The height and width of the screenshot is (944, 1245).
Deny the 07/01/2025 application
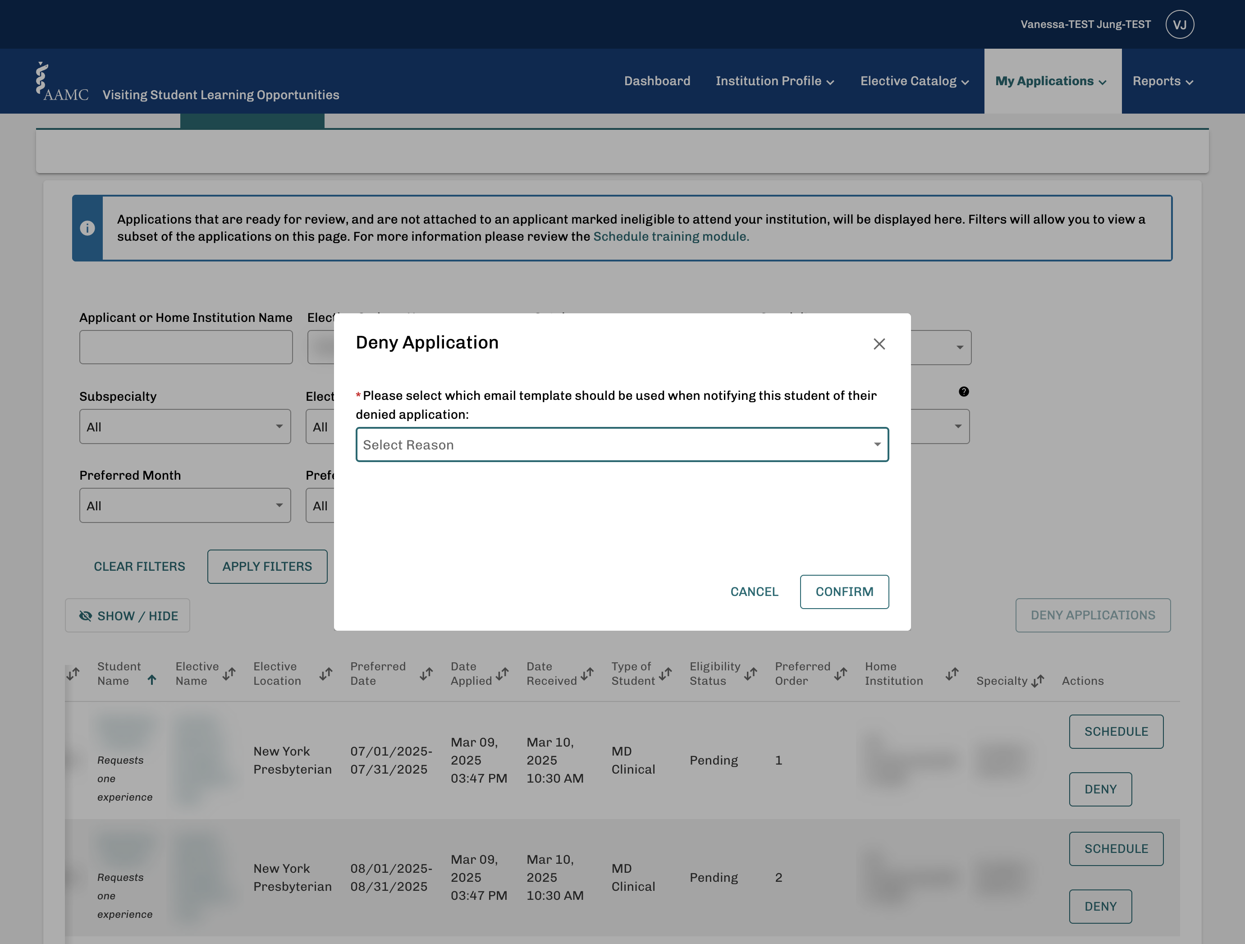[1100, 789]
